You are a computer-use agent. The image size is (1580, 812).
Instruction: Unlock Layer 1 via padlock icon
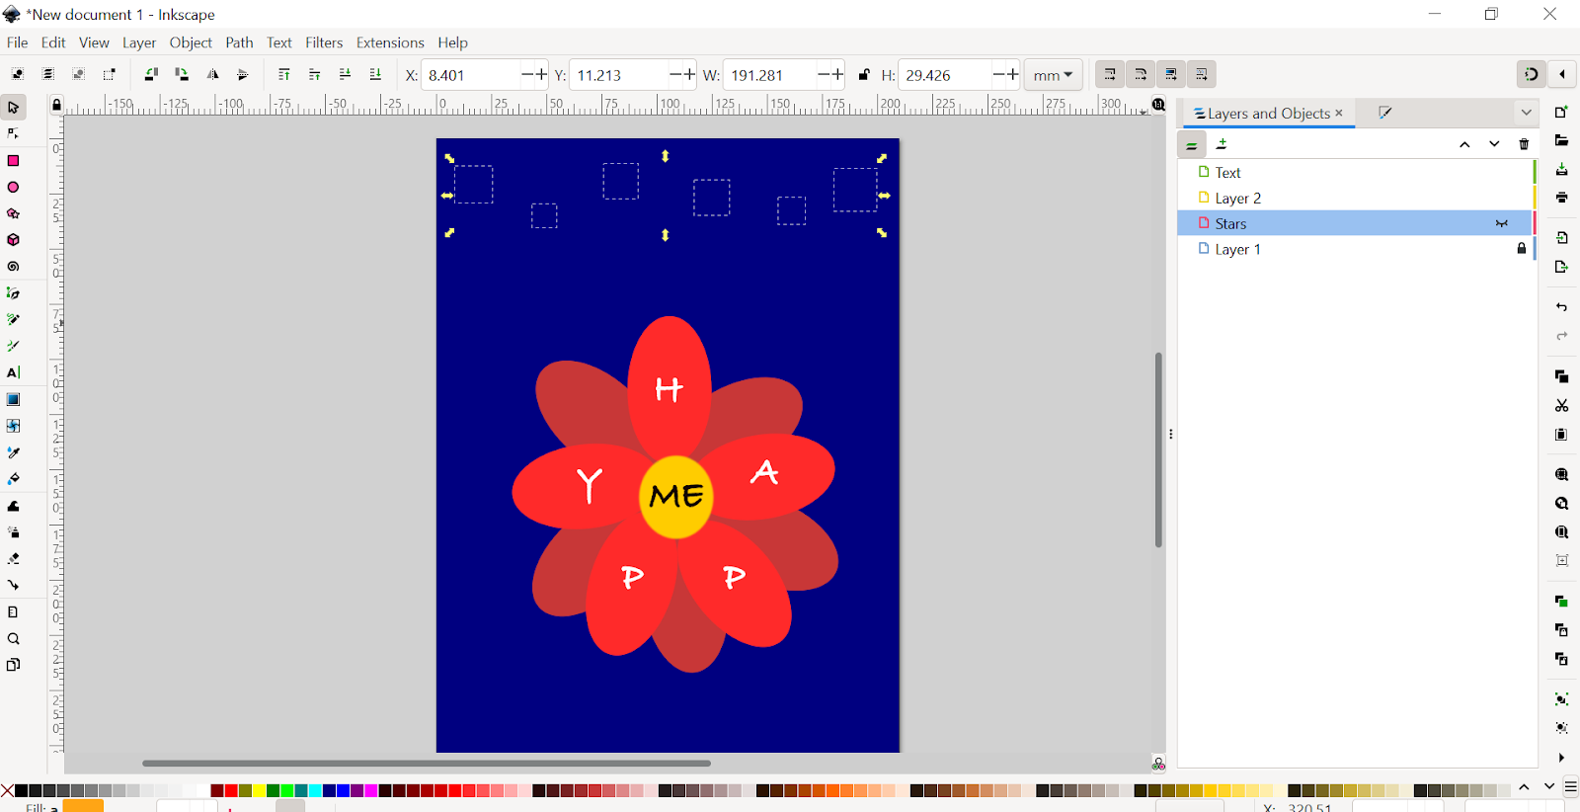(1522, 249)
